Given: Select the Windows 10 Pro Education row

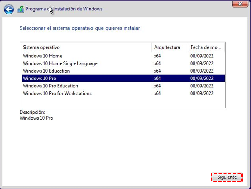Looking at the screenshot, I should [x=123, y=86].
